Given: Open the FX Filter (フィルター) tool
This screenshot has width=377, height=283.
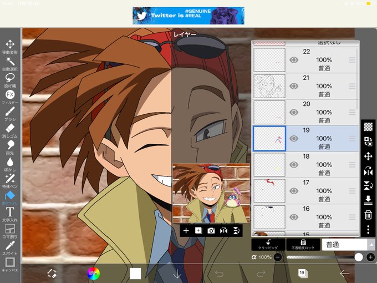Looking at the screenshot, I should (x=10, y=97).
